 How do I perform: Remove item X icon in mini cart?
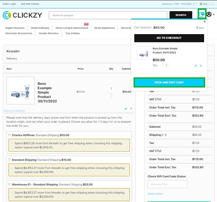click(x=201, y=66)
